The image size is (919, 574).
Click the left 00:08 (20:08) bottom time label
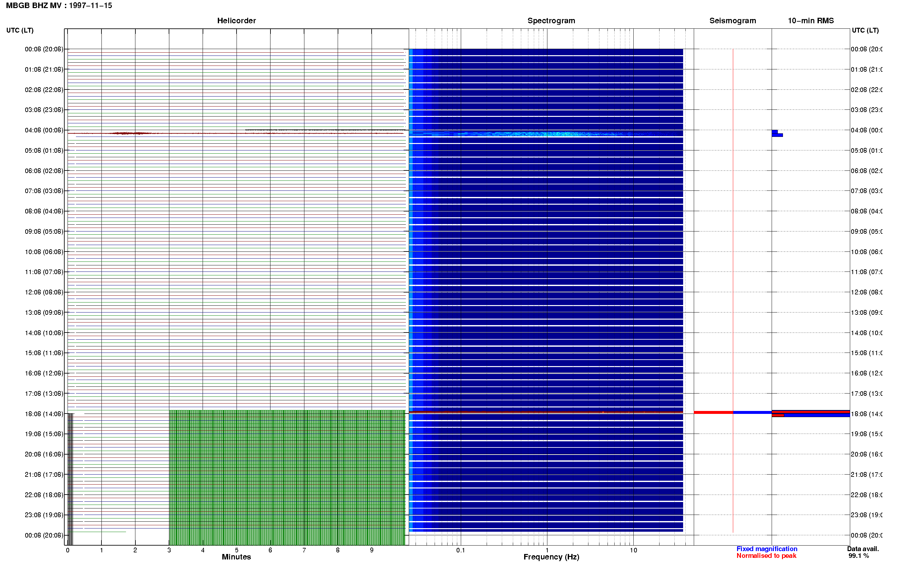pyautogui.click(x=44, y=535)
